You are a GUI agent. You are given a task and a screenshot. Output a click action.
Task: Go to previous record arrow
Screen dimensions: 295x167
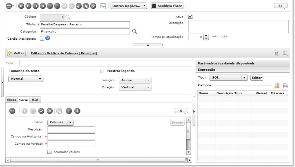point(28,6)
